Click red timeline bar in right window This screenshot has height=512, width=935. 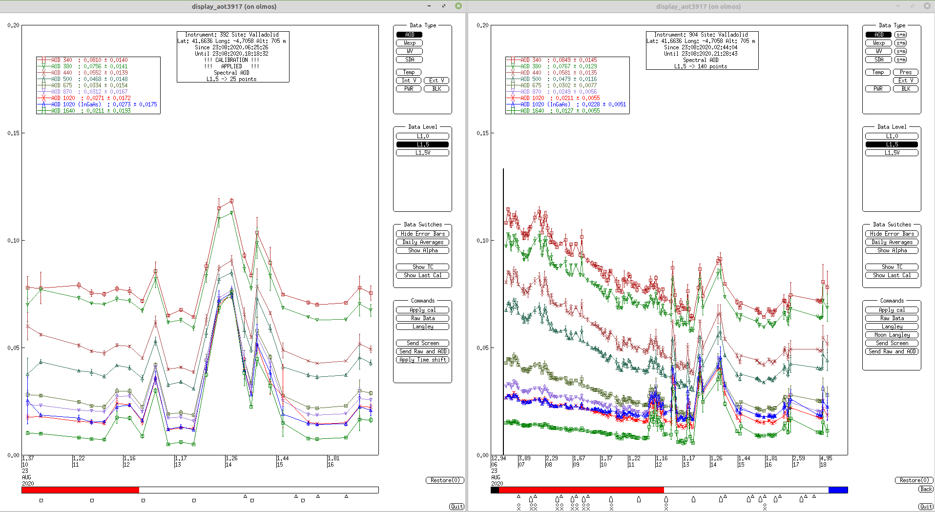pos(581,490)
